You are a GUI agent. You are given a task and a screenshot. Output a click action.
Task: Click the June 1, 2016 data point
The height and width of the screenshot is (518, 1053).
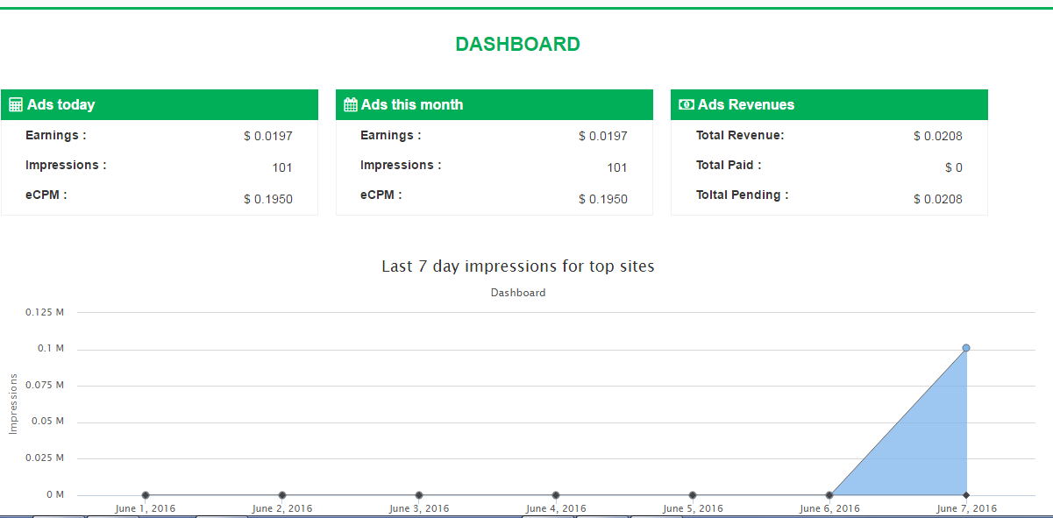point(146,495)
